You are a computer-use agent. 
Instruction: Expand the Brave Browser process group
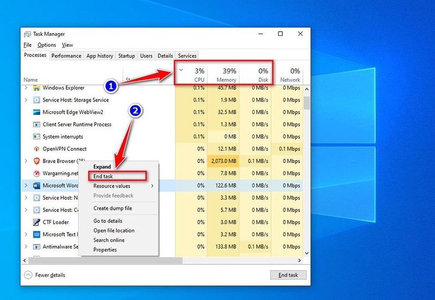point(26,161)
